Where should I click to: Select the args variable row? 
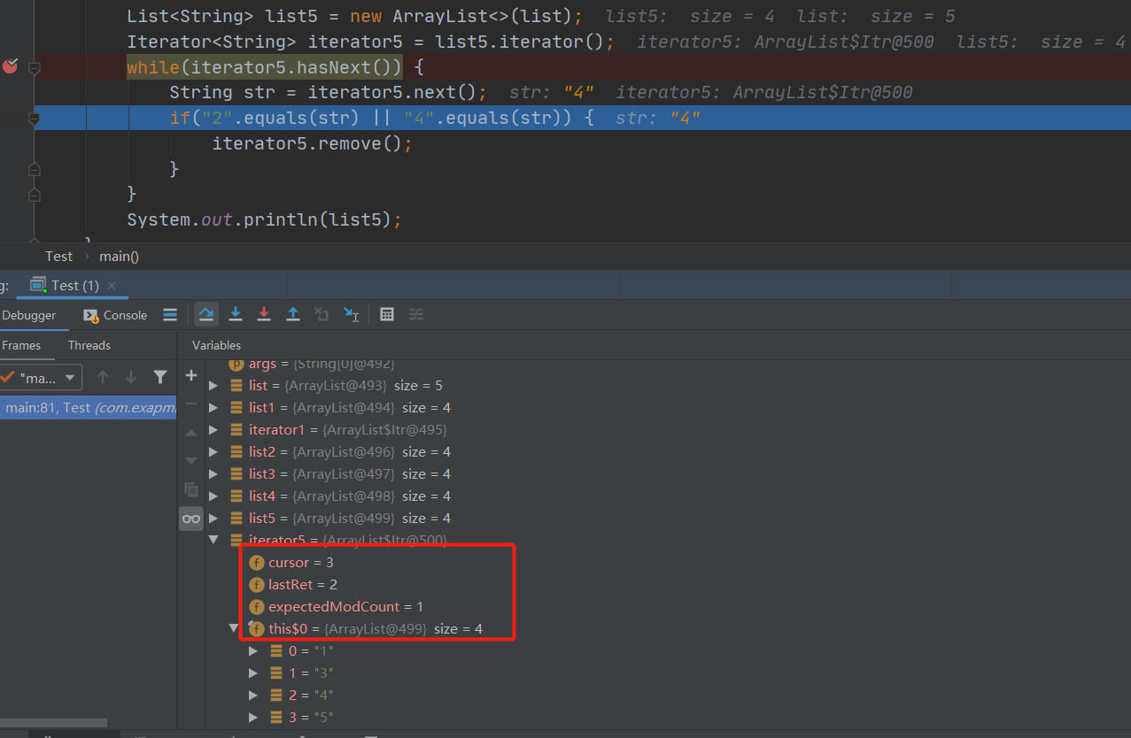[x=311, y=364]
